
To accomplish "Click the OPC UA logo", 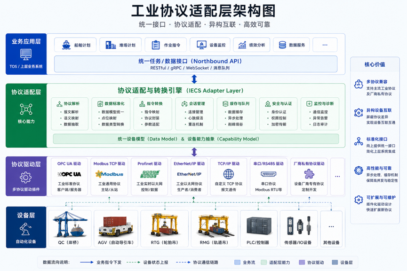I will pos(69,174).
